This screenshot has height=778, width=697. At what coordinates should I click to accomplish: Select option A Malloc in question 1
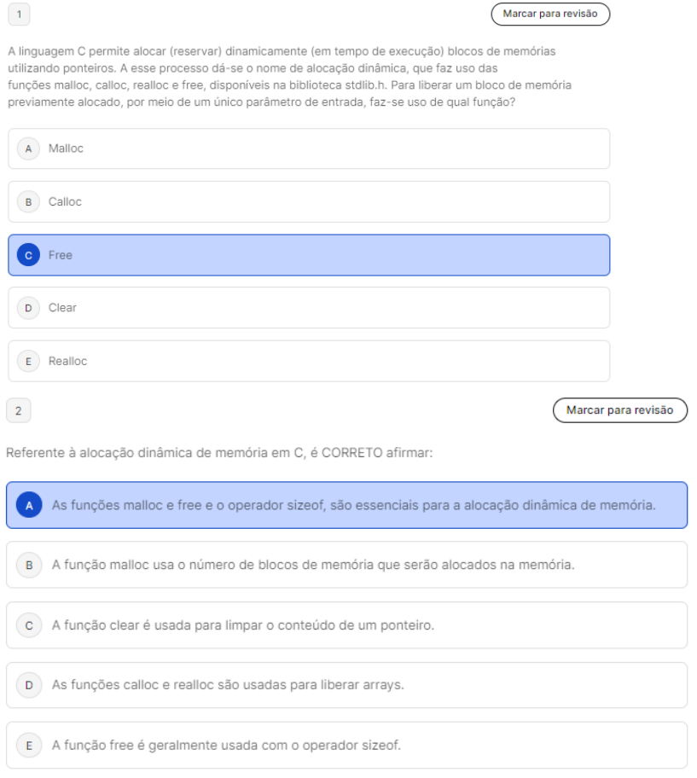[308, 148]
